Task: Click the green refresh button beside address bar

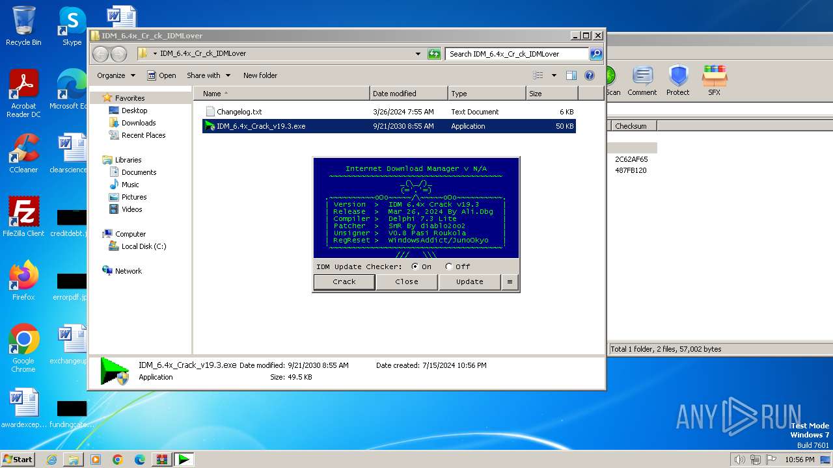Action: (434, 54)
